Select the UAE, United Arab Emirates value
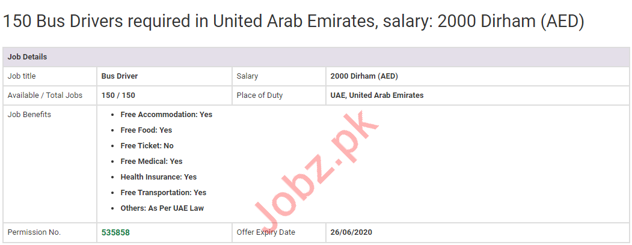Screen dimensions: 632x245 [377, 95]
